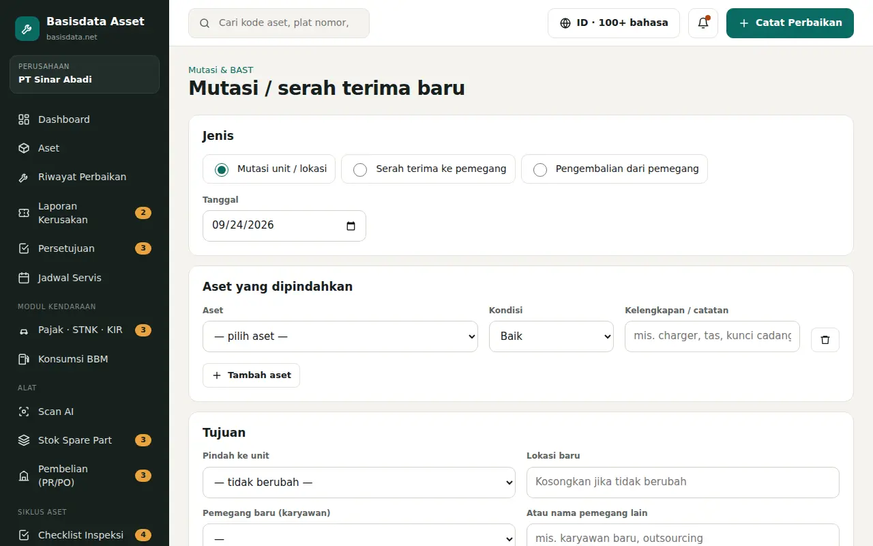
Task: Click the Pajak STNK KIR car icon
Action: 24,330
